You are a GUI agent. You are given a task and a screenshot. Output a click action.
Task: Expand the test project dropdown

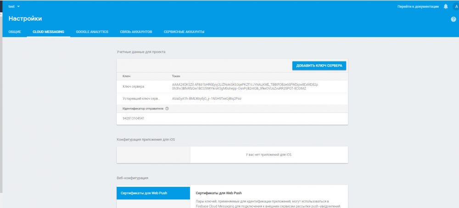14,6
